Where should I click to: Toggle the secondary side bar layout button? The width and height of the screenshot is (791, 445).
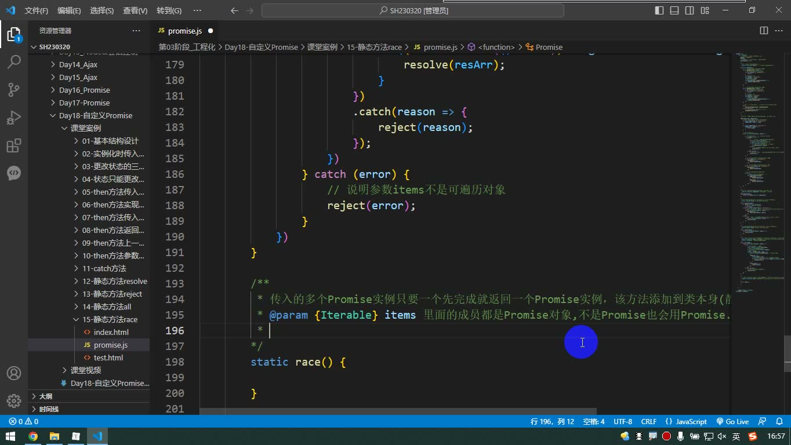690,10
